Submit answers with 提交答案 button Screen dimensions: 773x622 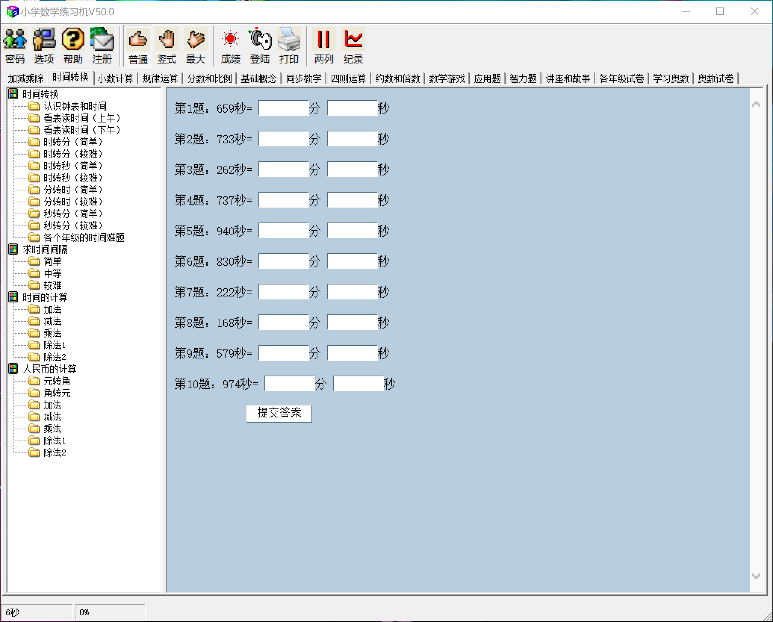point(279,413)
